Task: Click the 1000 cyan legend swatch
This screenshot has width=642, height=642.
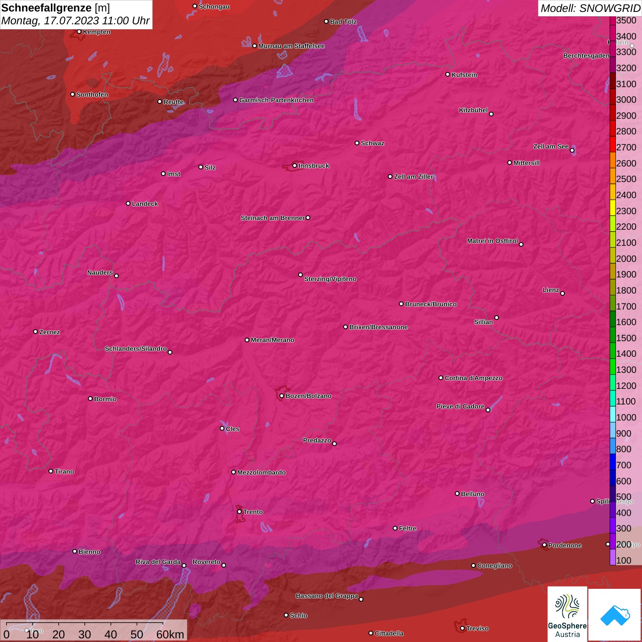Action: tap(613, 414)
